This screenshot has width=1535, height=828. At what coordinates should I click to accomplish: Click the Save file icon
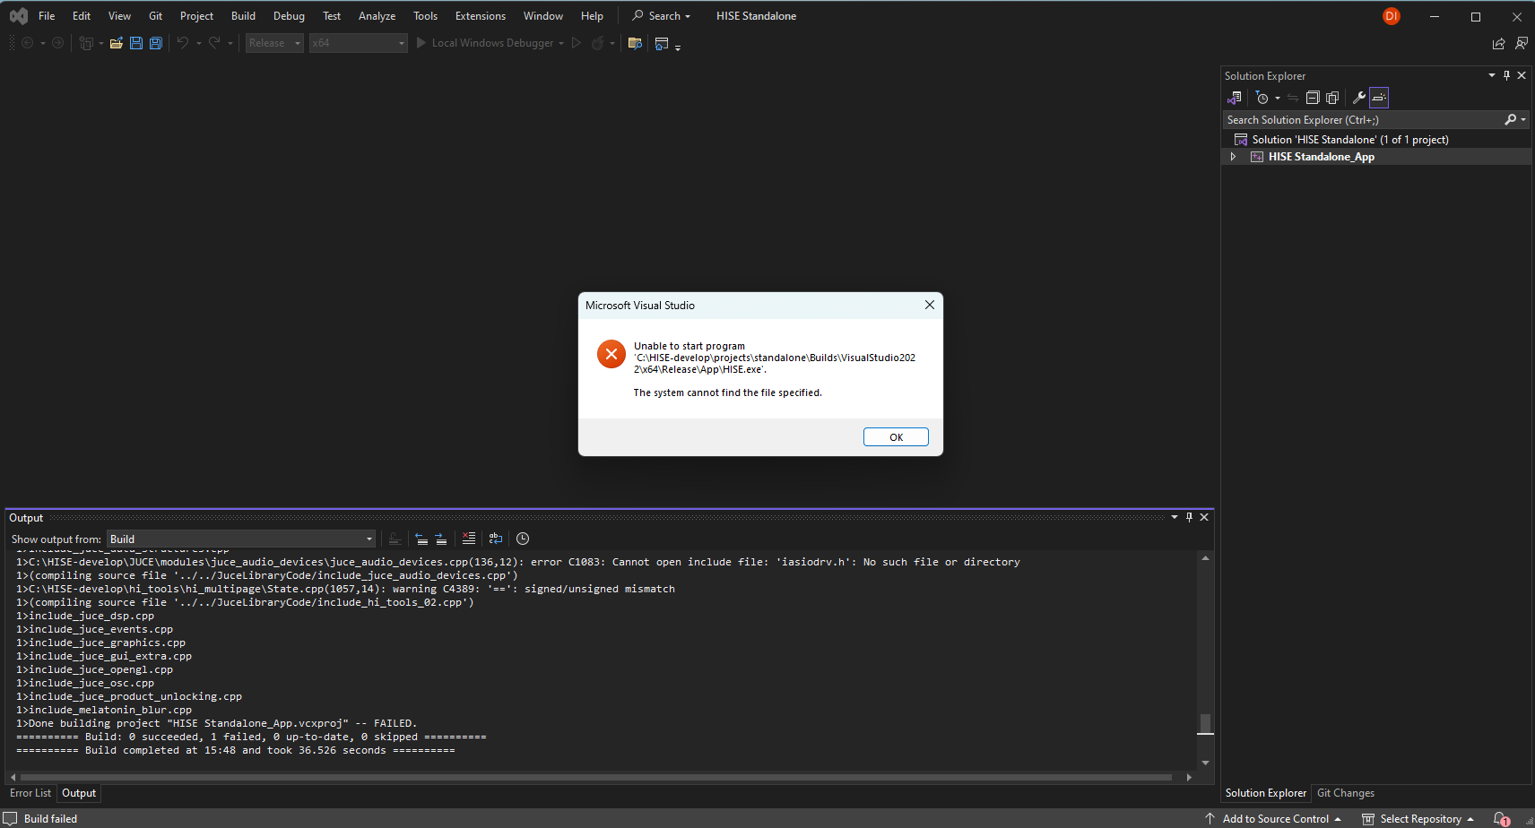pyautogui.click(x=136, y=43)
